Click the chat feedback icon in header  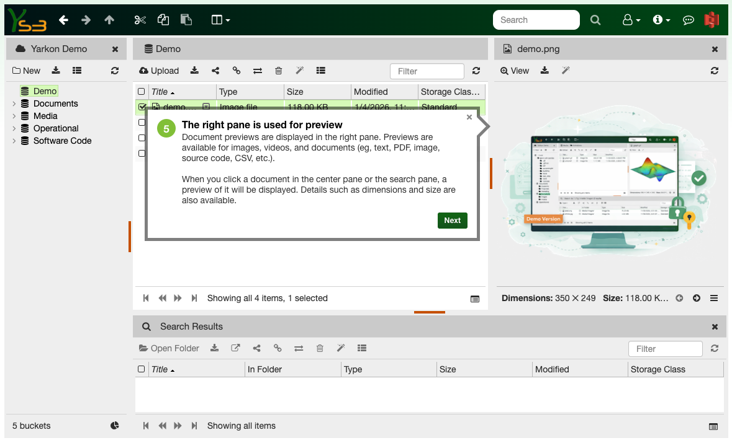[688, 20]
